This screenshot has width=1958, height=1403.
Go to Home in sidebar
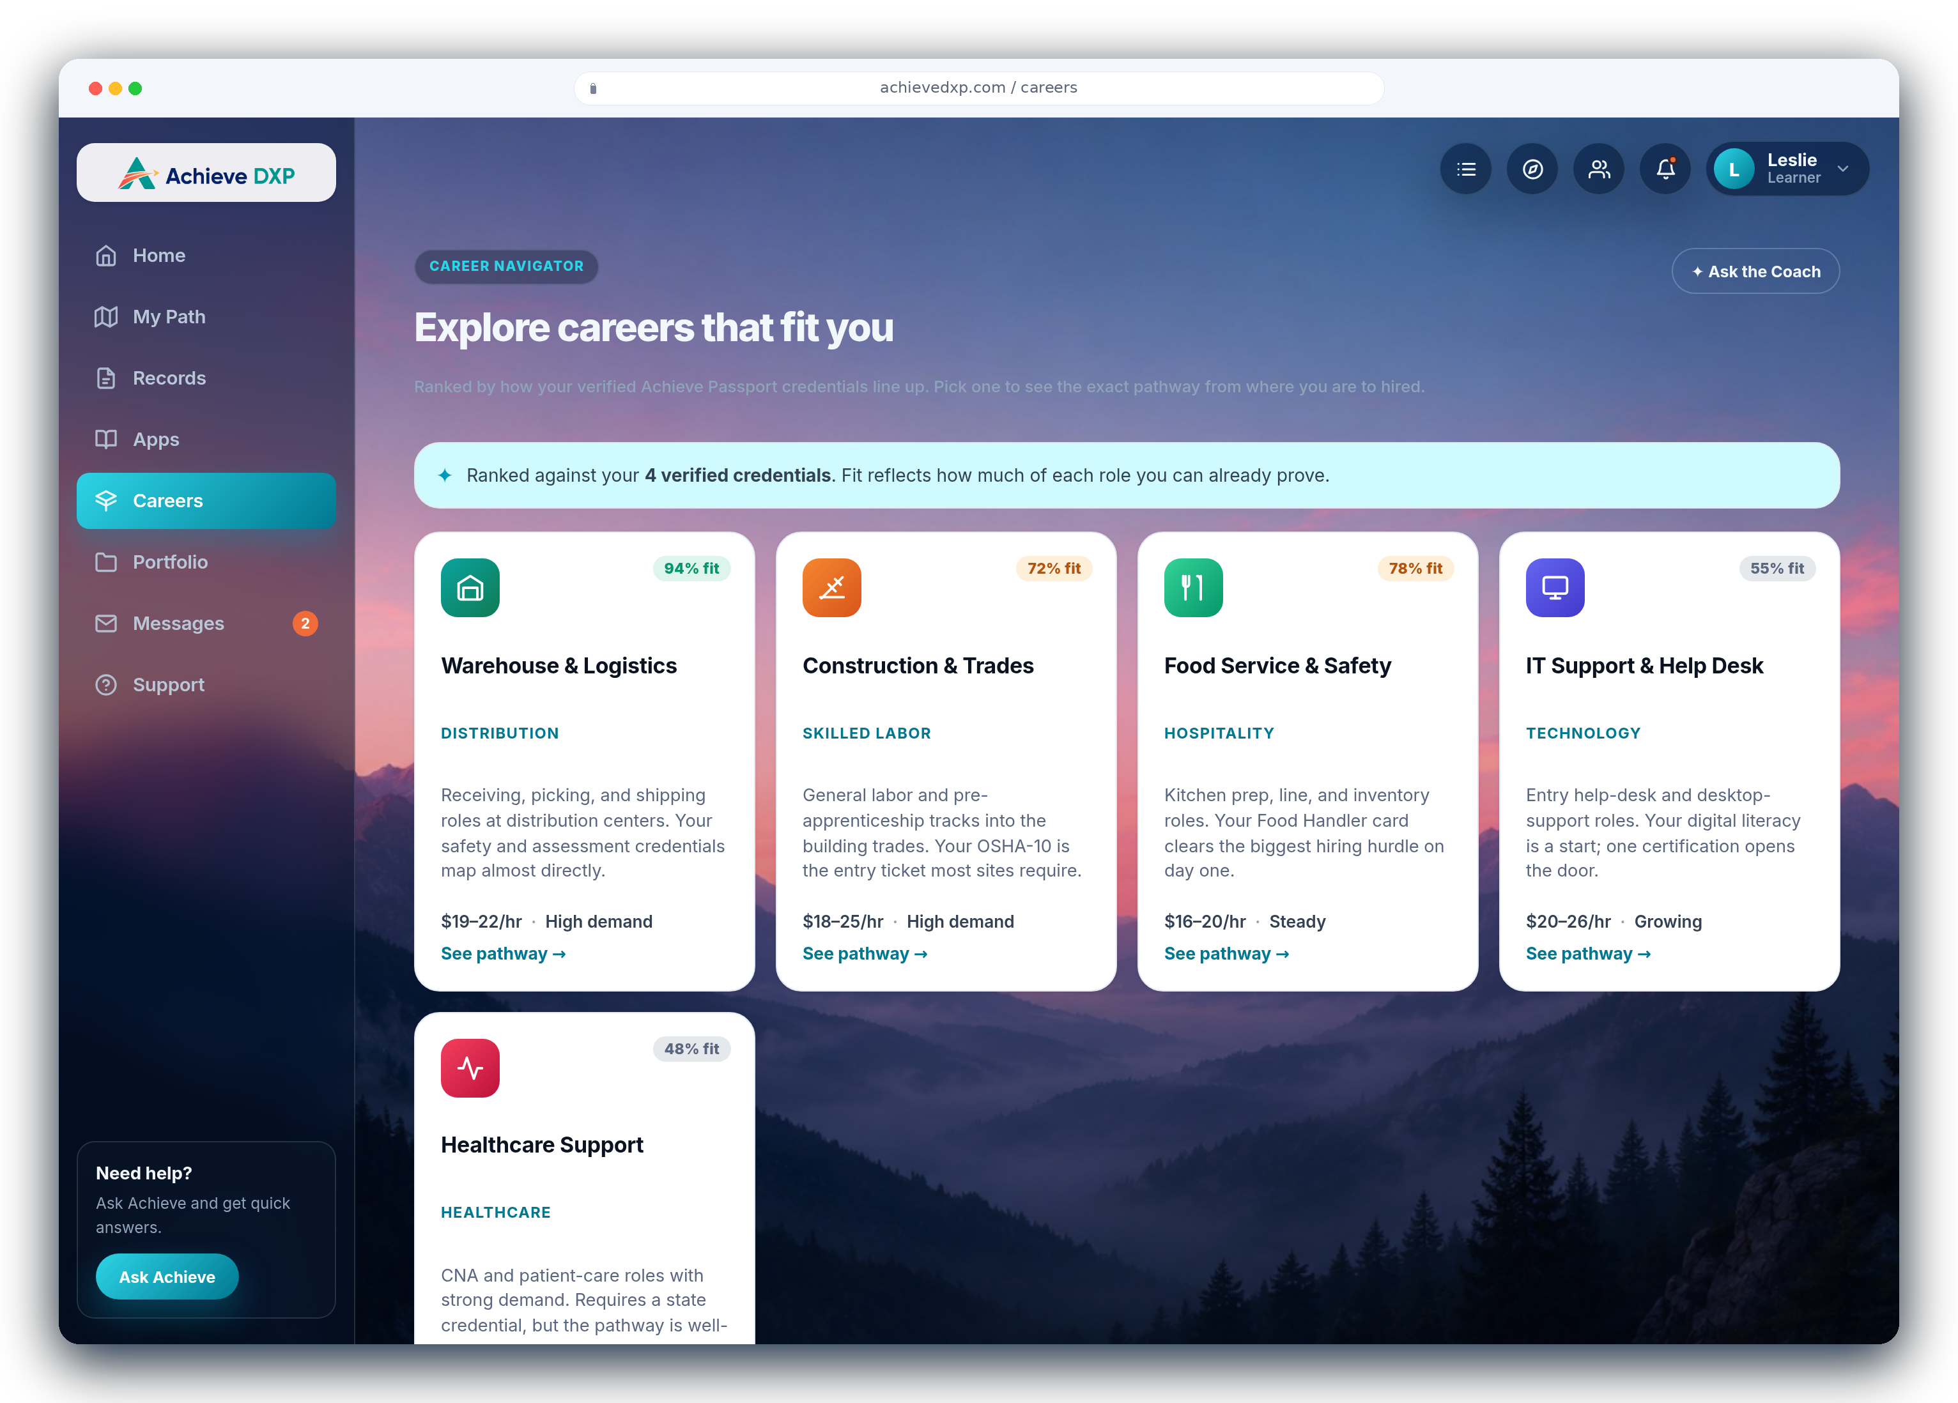(x=206, y=256)
